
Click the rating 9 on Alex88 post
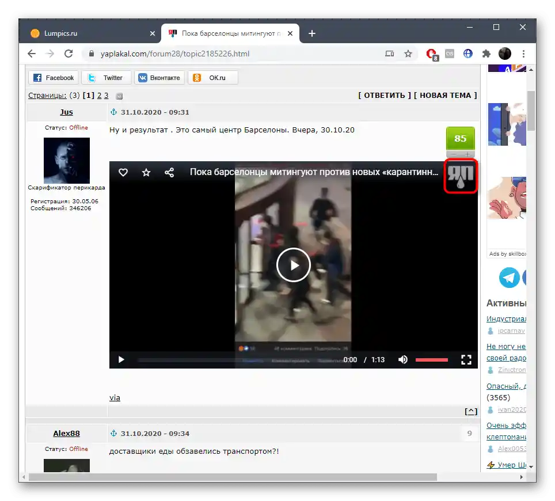(470, 434)
